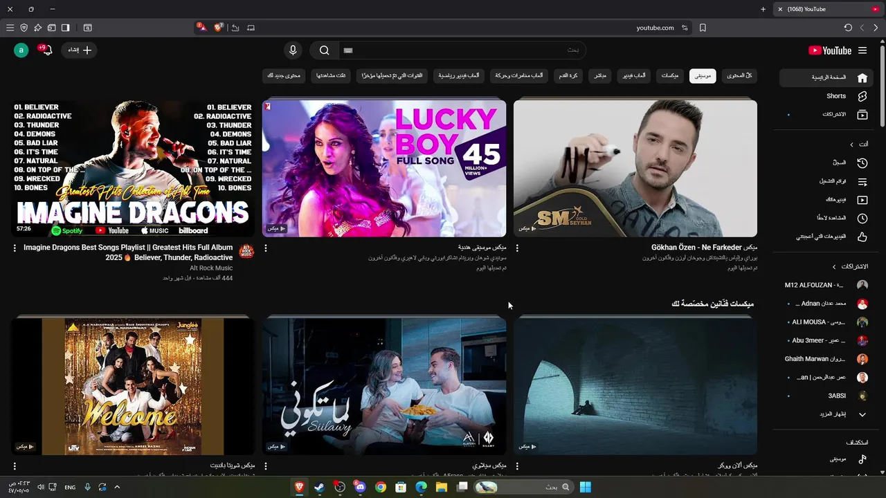Open the YouTube hamburger guide menu
886x498 pixels.
point(862,50)
